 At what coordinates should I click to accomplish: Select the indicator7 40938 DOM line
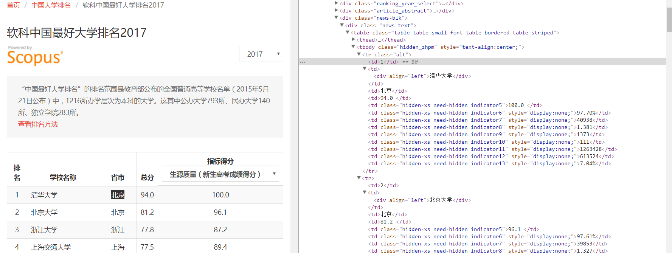pos(488,120)
